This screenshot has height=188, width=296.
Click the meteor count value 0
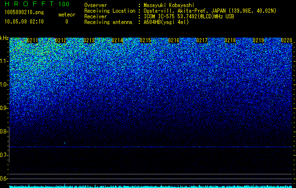coord(67,22)
